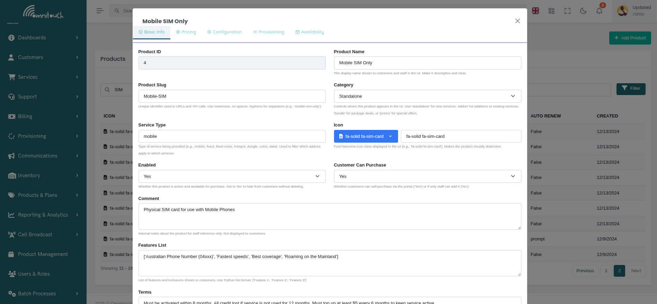
Task: Open the apps grid icon
Action: [551, 11]
